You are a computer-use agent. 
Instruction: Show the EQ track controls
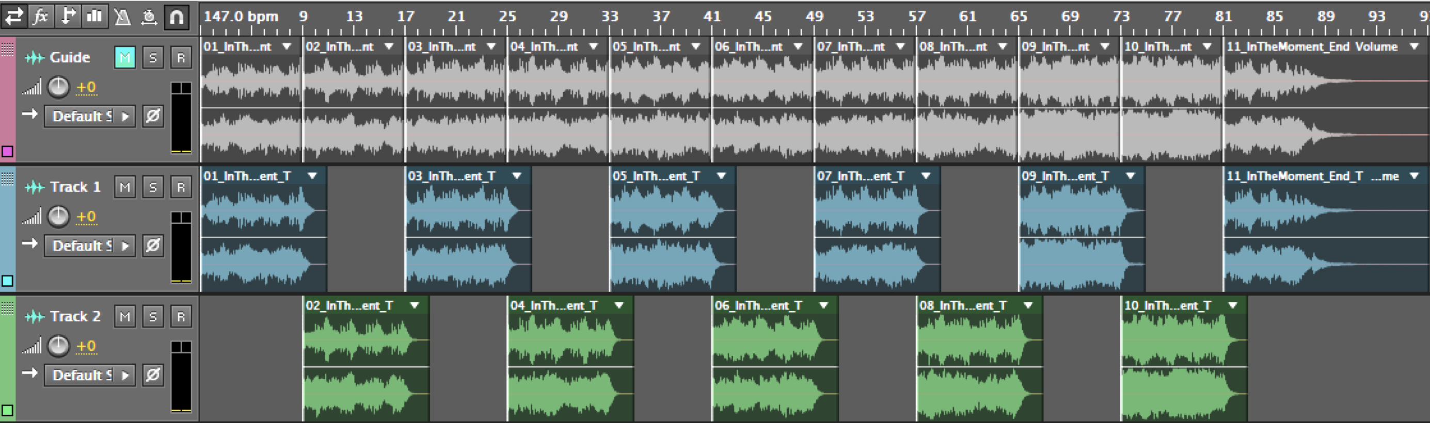pyautogui.click(x=94, y=17)
